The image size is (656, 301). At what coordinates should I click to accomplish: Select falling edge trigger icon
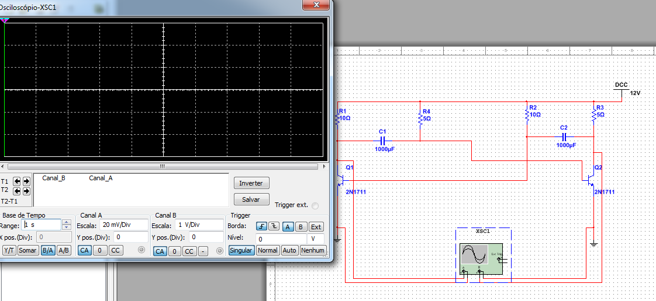tap(274, 227)
